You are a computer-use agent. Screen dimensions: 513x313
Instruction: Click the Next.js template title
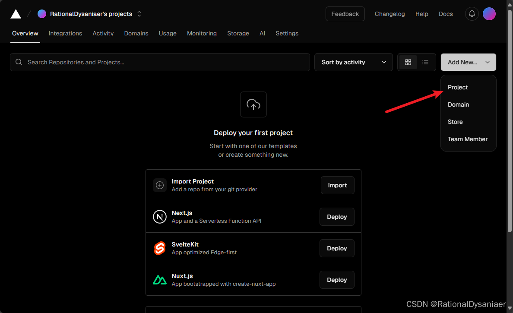[x=182, y=213]
